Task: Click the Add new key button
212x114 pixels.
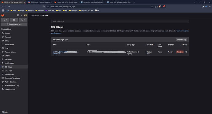Action: point(181,40)
